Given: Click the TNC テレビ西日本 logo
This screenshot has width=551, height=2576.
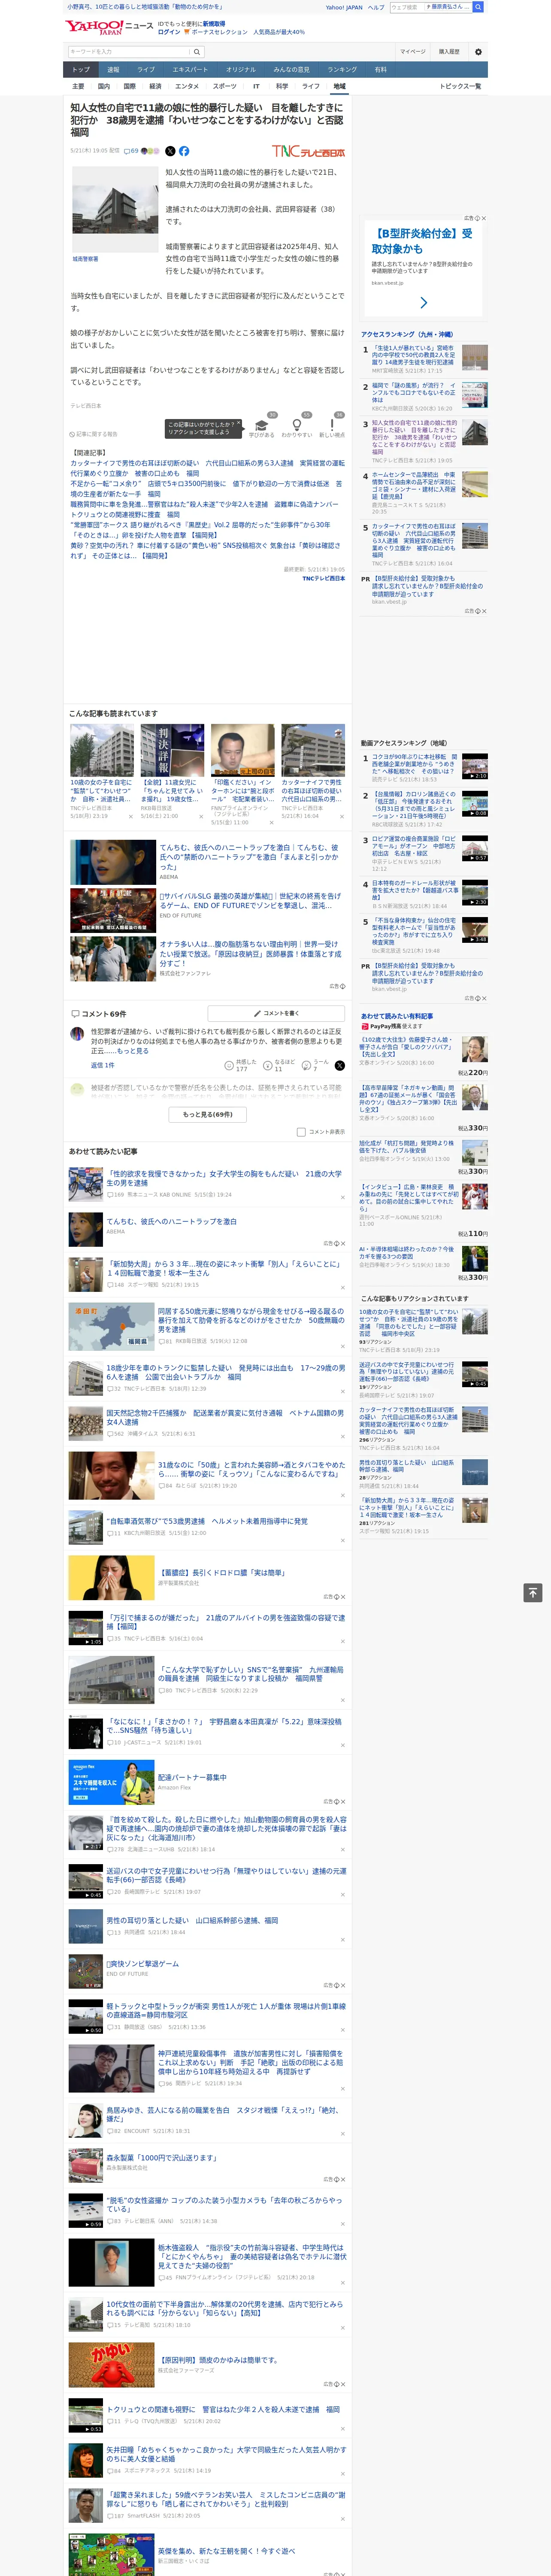Looking at the screenshot, I should click(x=308, y=151).
